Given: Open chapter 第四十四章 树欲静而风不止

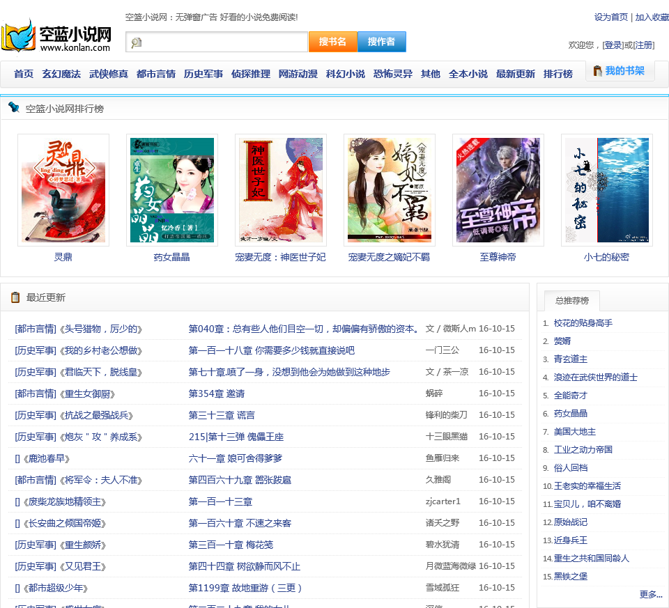Looking at the screenshot, I should (x=245, y=567).
